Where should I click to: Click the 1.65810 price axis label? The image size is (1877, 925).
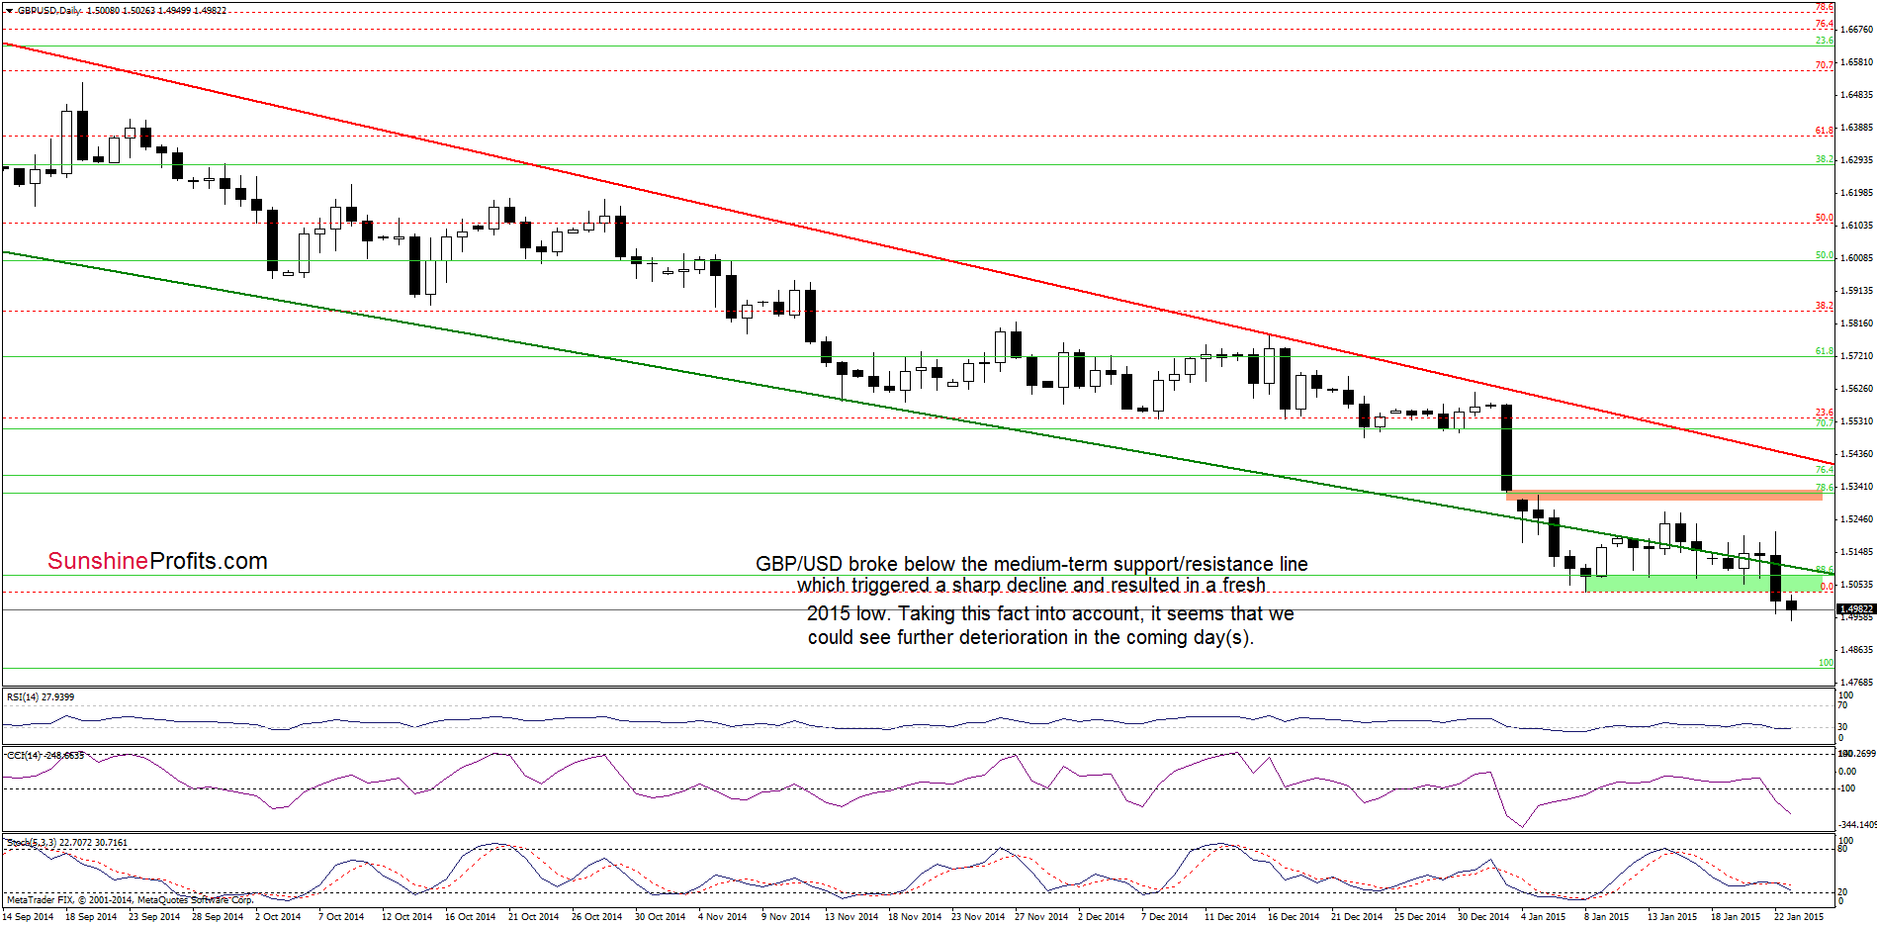coord(1857,62)
